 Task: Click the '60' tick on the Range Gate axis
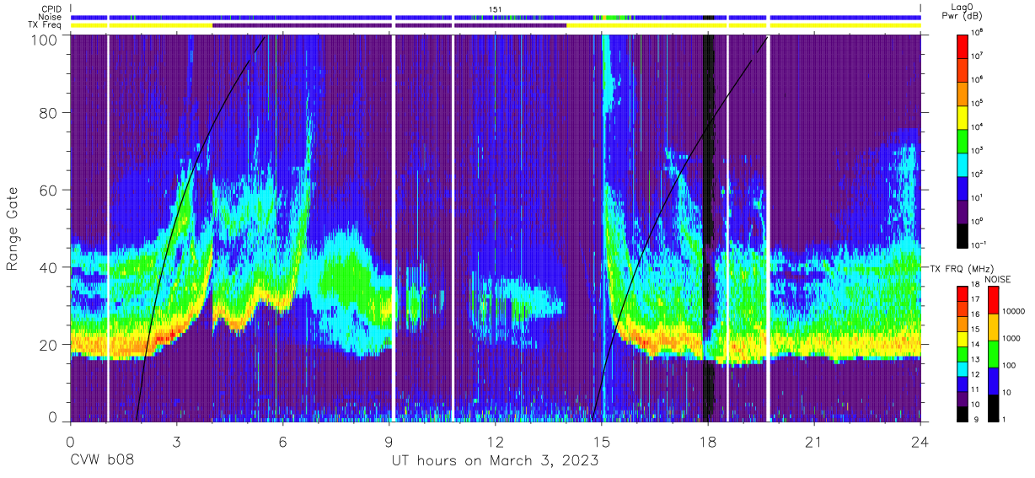click(50, 190)
